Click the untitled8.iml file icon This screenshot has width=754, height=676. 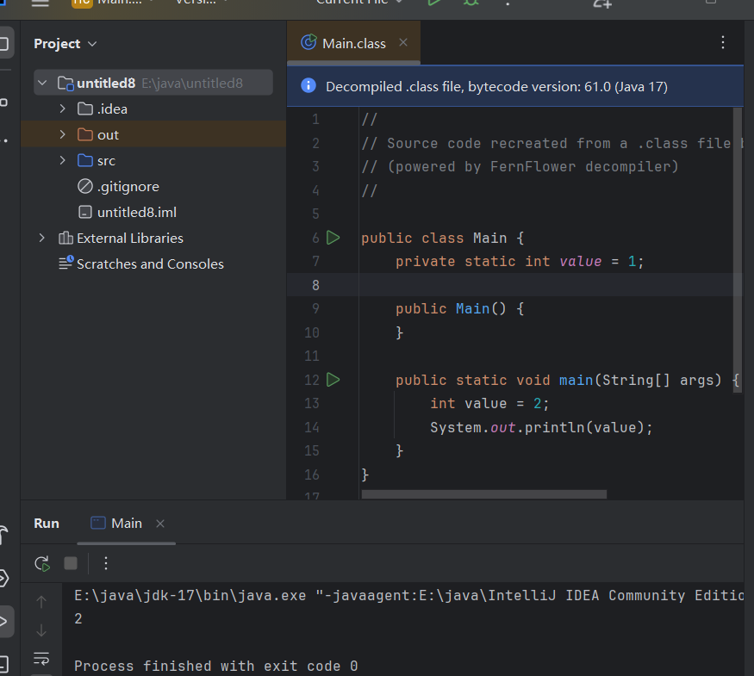(85, 212)
